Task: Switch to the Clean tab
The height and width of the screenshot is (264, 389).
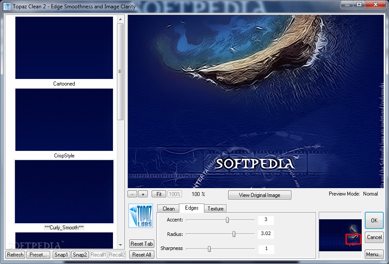Action: click(168, 209)
